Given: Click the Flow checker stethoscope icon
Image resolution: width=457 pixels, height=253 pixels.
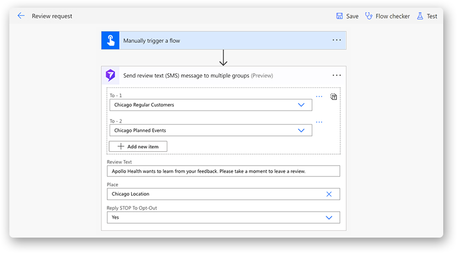Looking at the screenshot, I should [x=369, y=16].
